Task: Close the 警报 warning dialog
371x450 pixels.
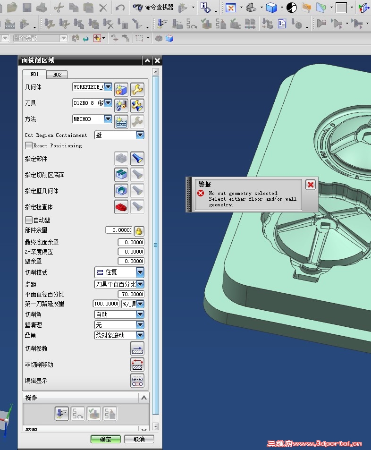Action: coord(311,185)
